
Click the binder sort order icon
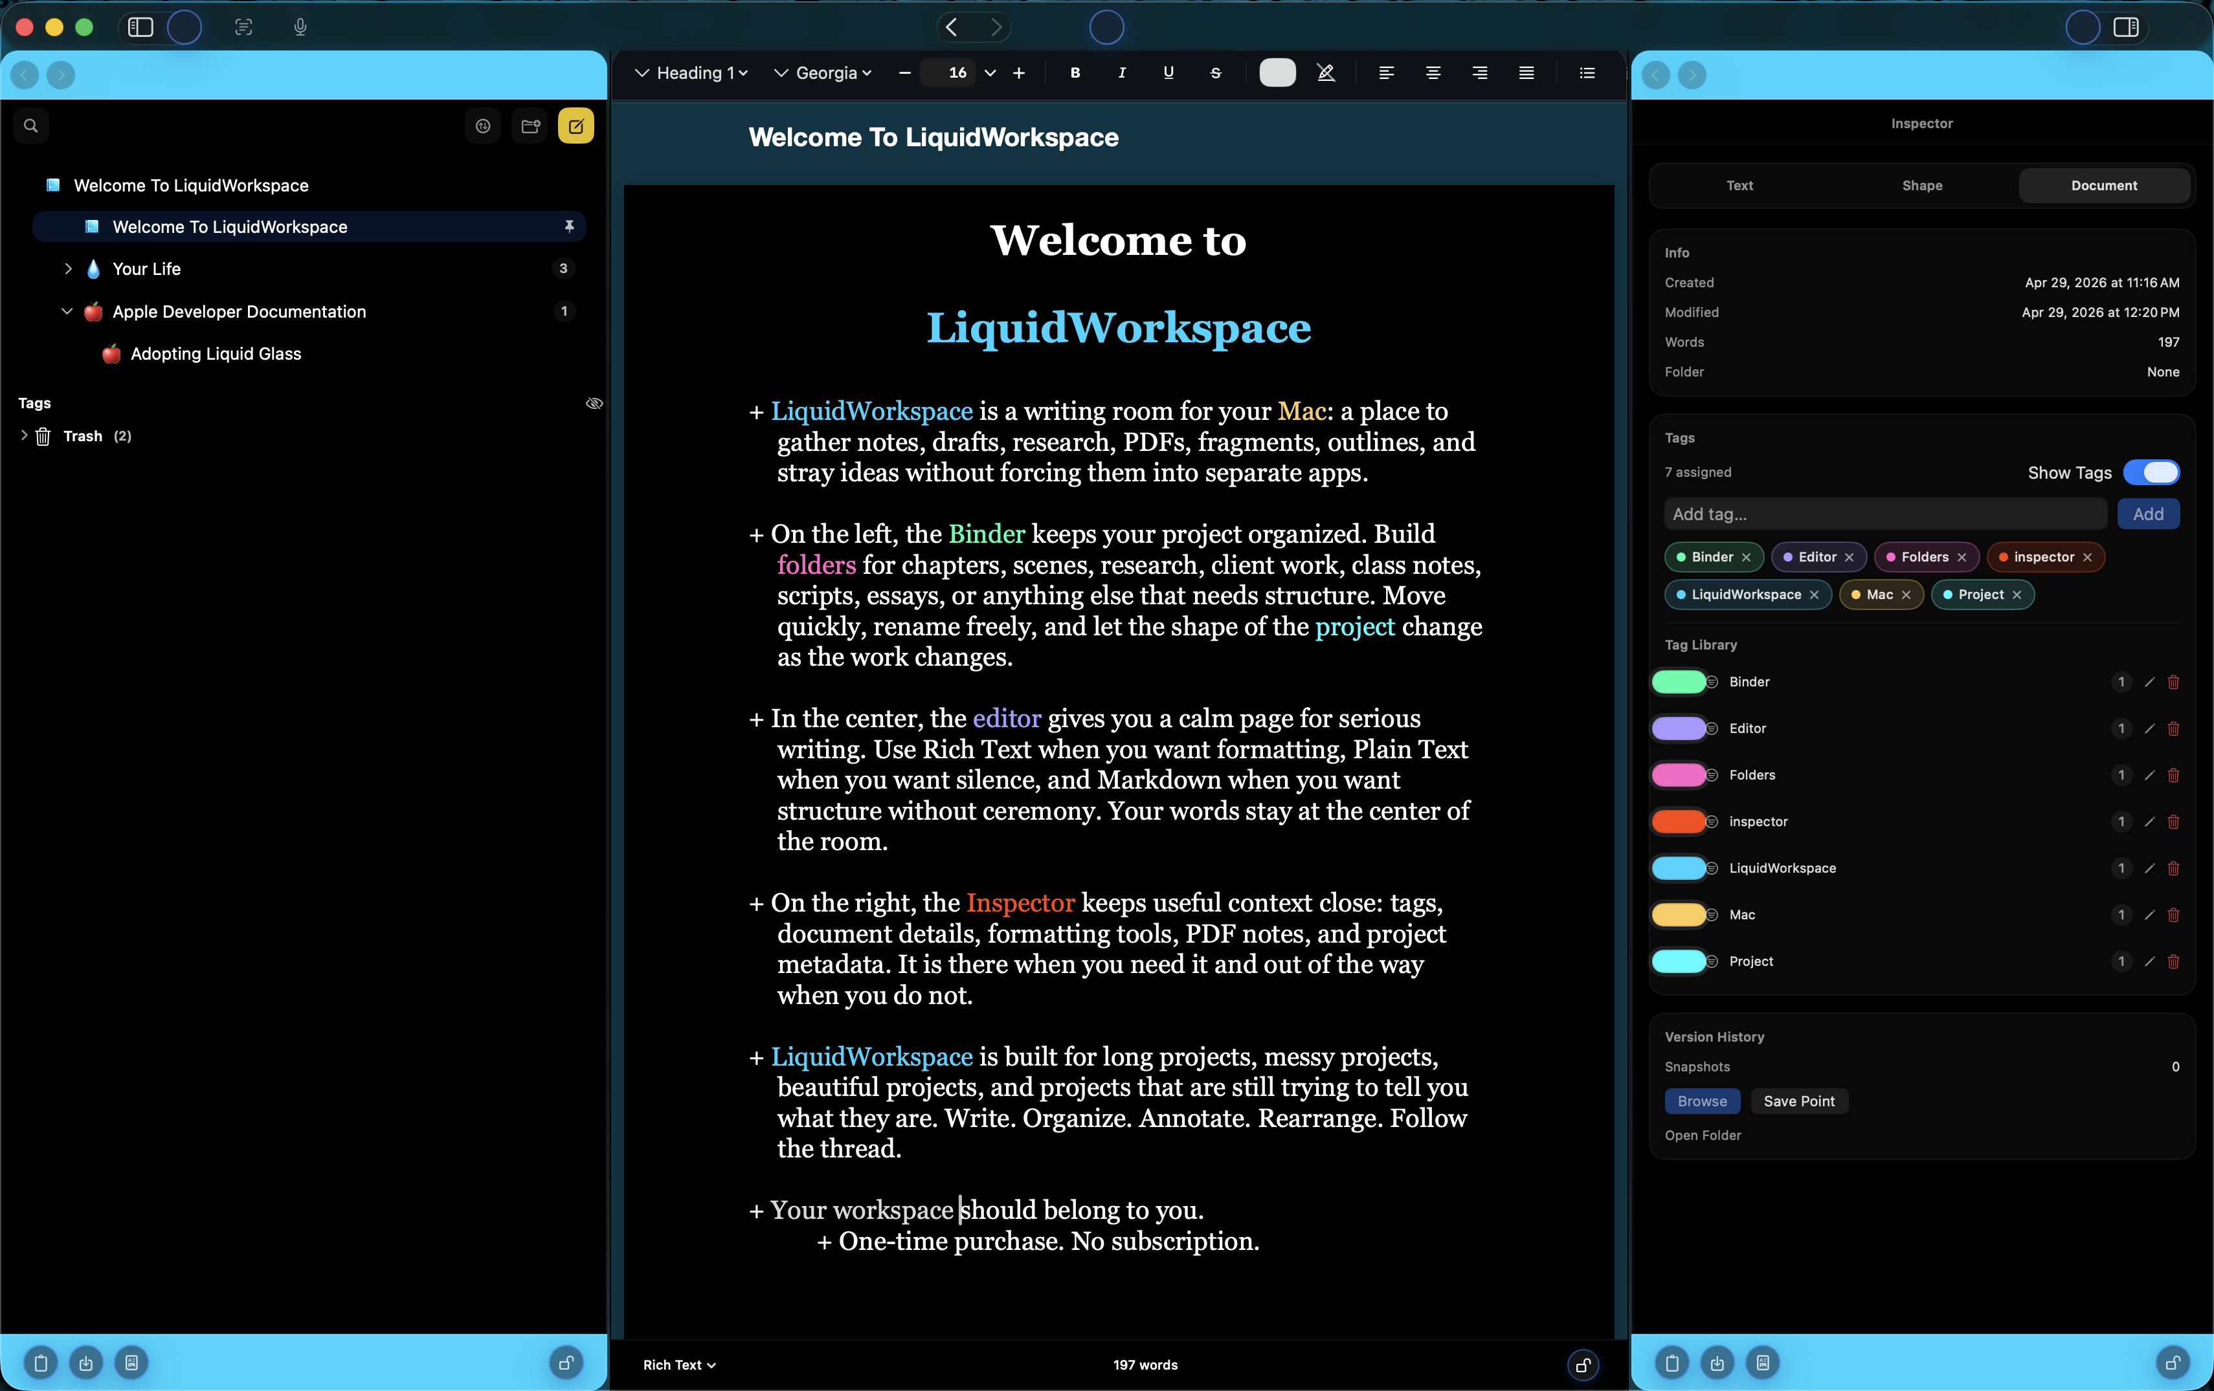coord(483,126)
